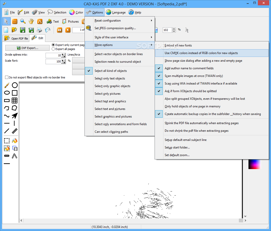Screen dimensions: 271x231
Task: Print the document with printer icon
Action: pos(39,30)
